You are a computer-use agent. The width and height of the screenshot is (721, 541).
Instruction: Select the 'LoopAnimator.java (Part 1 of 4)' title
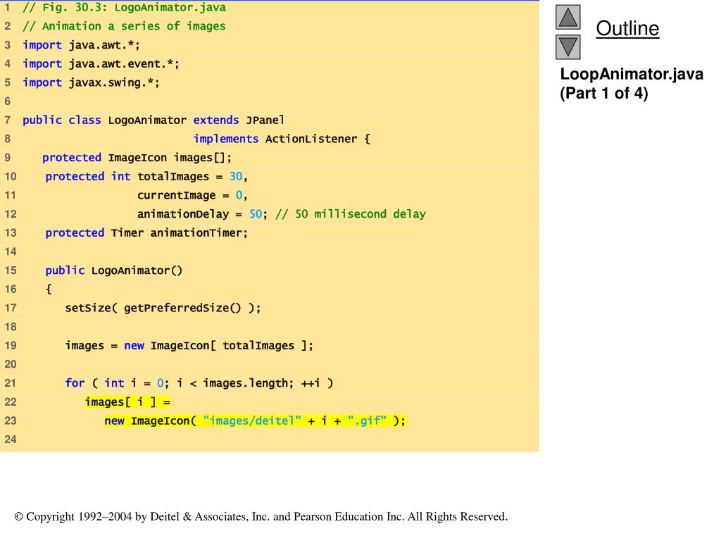coord(632,83)
